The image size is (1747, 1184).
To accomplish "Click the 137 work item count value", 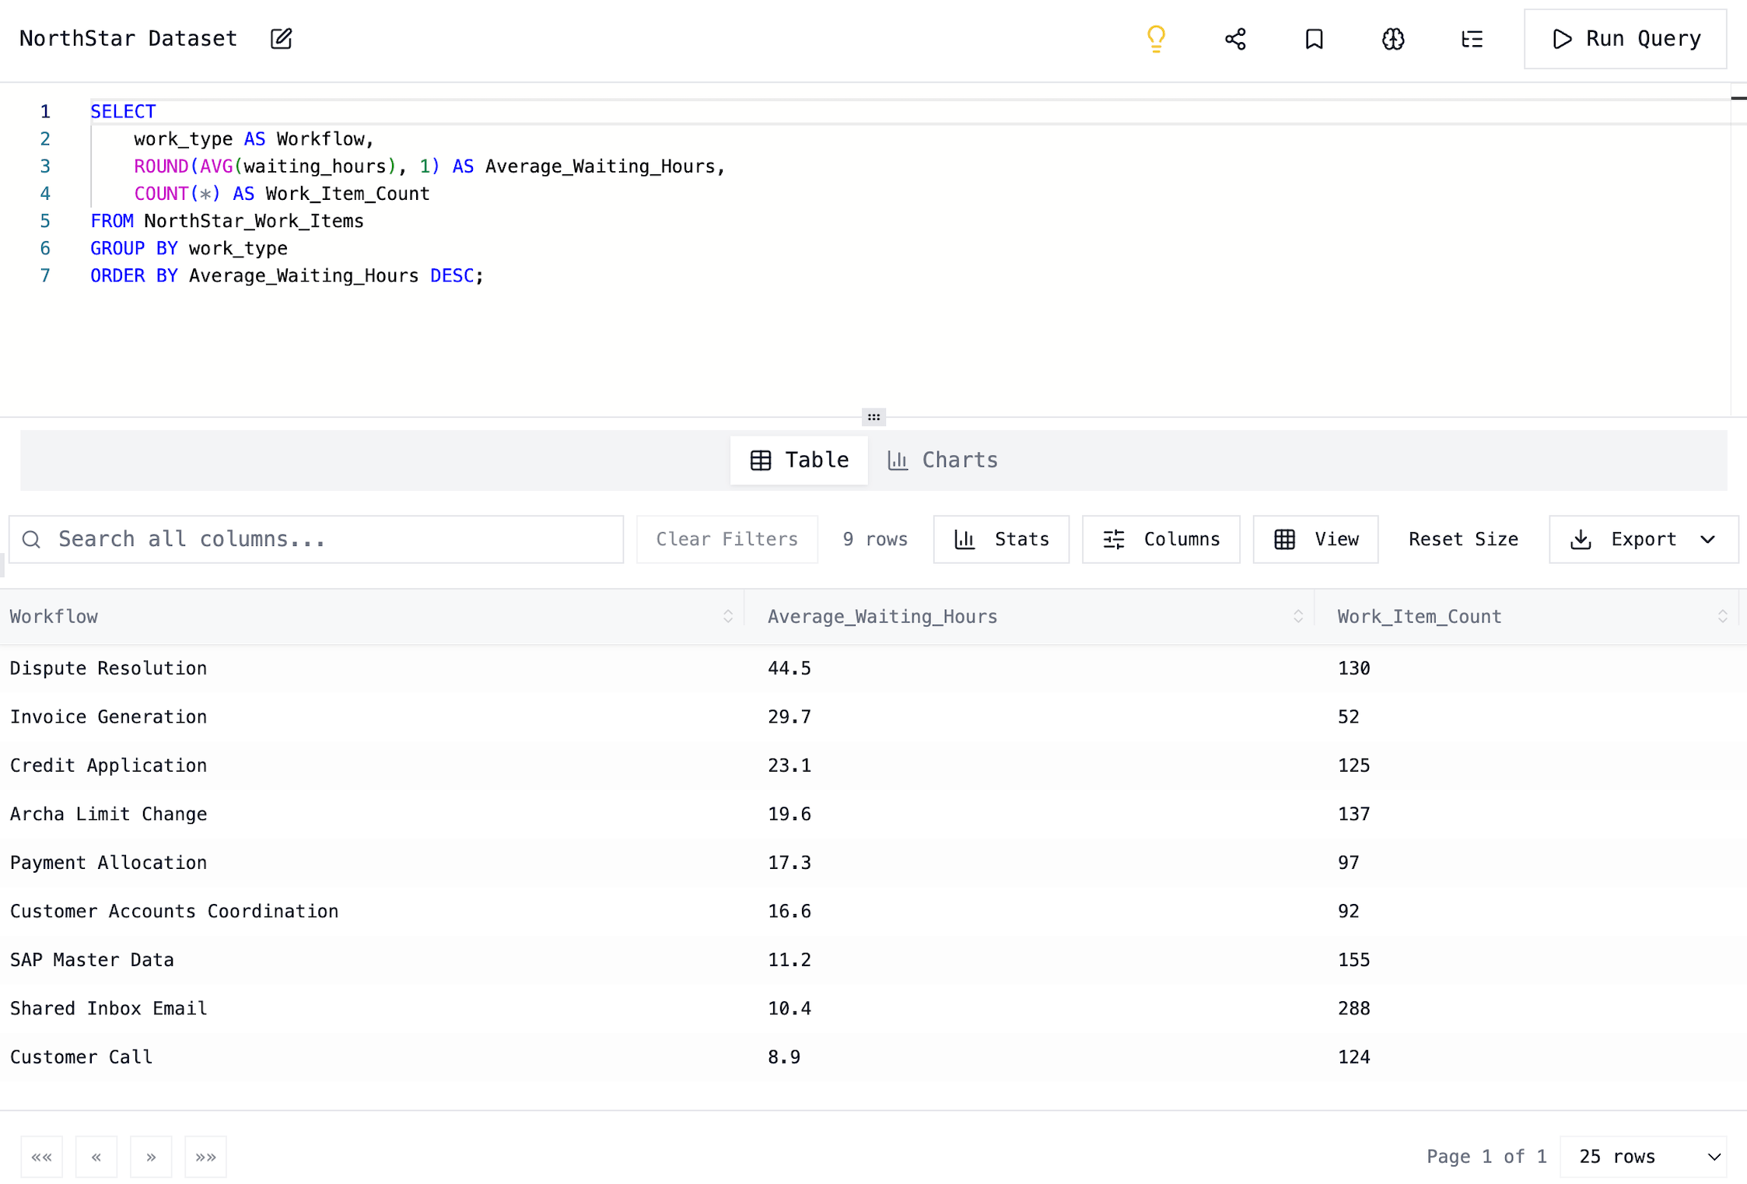I will (1353, 814).
